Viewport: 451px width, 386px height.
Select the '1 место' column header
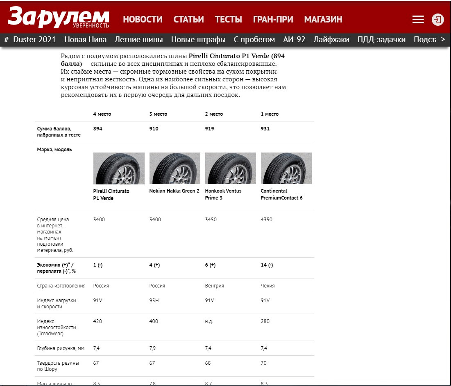pos(270,114)
